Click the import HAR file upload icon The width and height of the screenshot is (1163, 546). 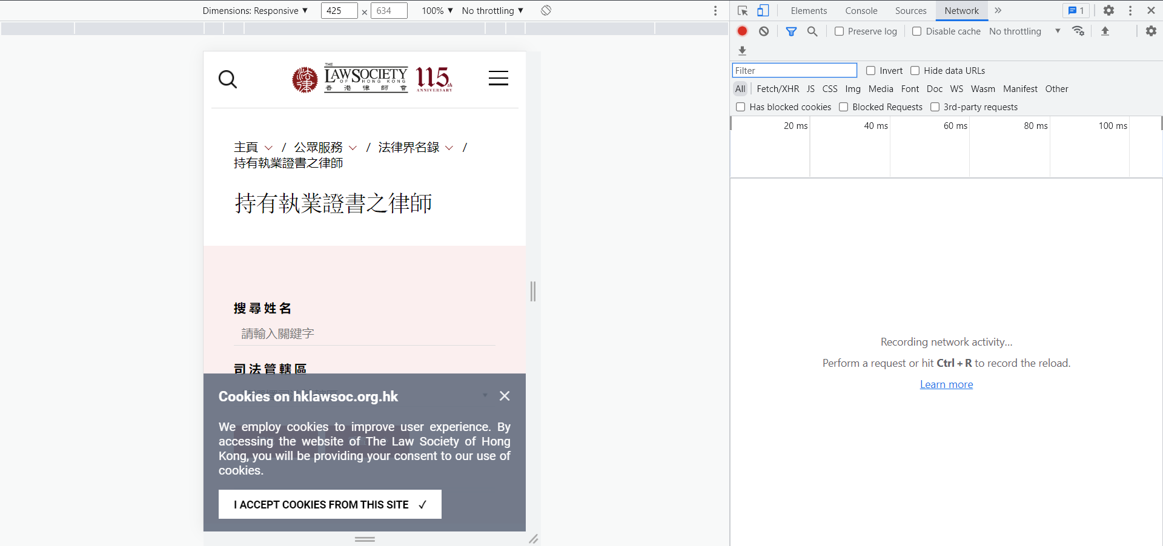(1105, 31)
